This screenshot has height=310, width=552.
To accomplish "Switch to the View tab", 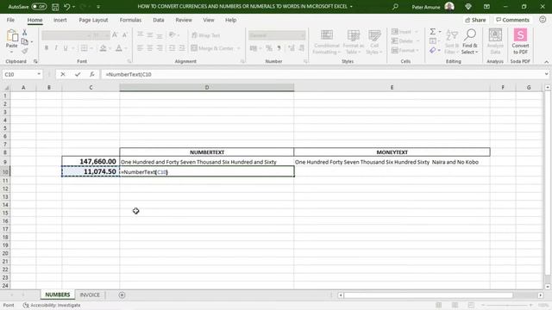I will point(209,20).
